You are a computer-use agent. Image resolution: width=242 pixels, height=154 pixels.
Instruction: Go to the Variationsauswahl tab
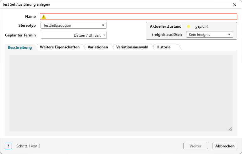pyautogui.click(x=132, y=47)
